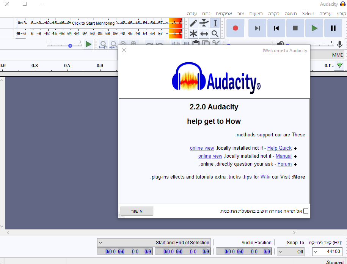Open the אפקטים (Effects) menu
The height and width of the screenshot is (264, 347).
pyautogui.click(x=224, y=14)
